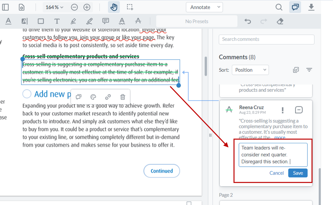Open the Annotate mode dropdown
The width and height of the screenshot is (333, 205).
click(x=204, y=7)
